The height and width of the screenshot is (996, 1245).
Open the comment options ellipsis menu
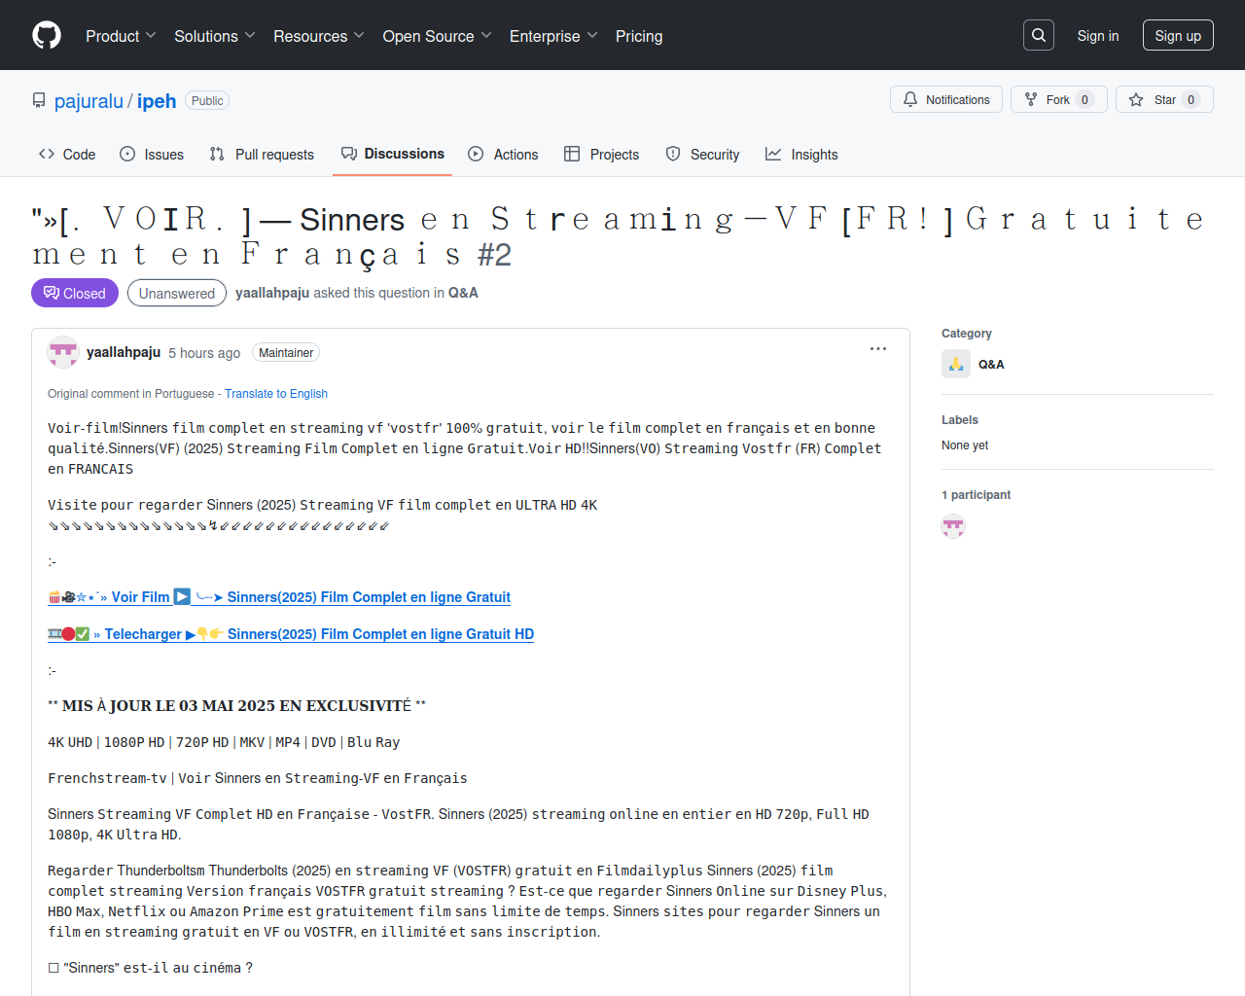coord(878,349)
